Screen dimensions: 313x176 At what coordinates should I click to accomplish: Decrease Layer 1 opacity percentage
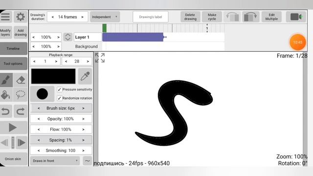(34, 37)
